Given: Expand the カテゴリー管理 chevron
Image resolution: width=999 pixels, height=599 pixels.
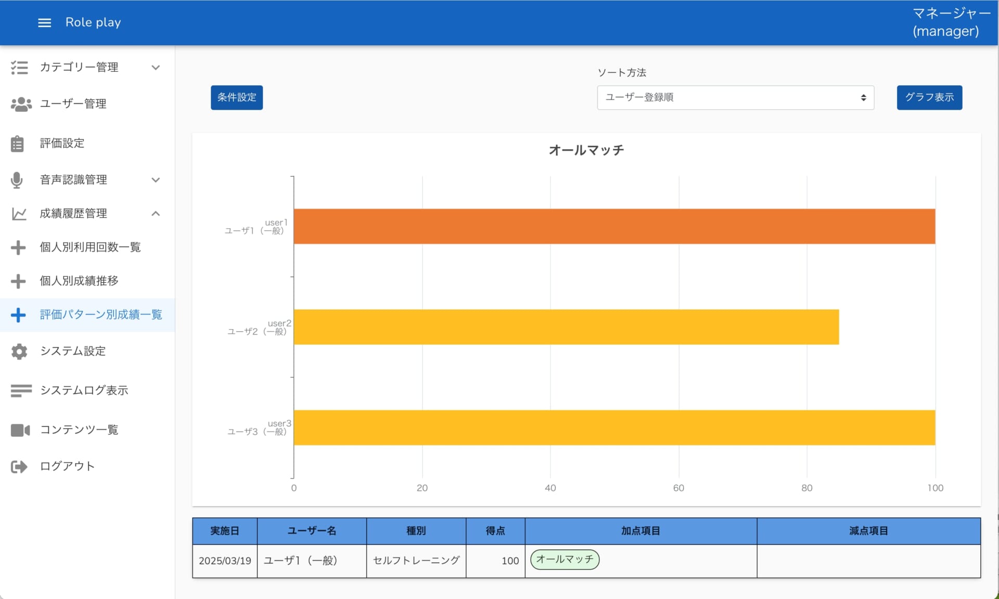Looking at the screenshot, I should click(156, 68).
